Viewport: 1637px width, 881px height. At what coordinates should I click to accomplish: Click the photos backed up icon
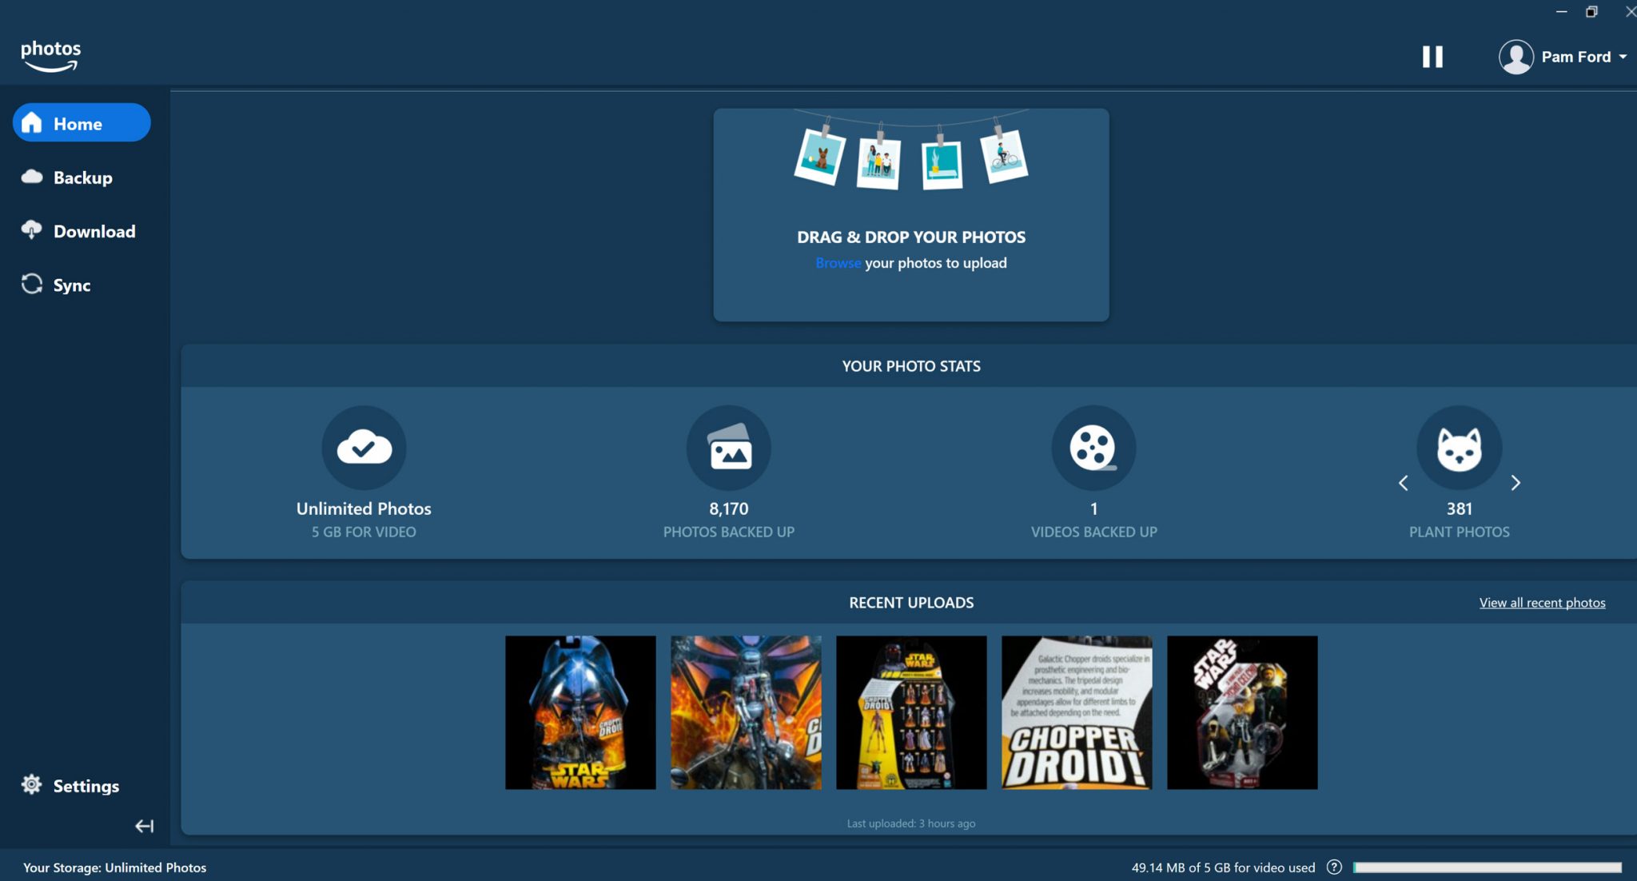point(728,448)
